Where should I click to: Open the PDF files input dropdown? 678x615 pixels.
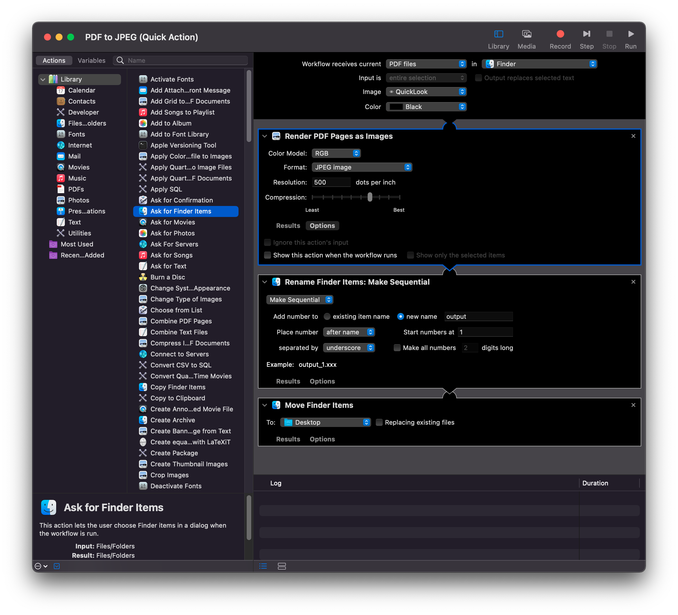coord(426,64)
